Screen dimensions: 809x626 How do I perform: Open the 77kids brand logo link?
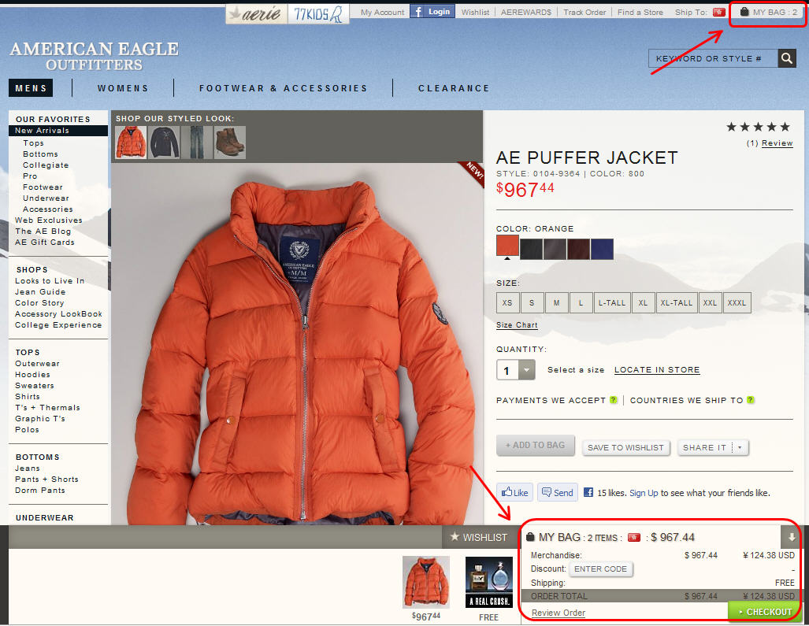coord(318,13)
